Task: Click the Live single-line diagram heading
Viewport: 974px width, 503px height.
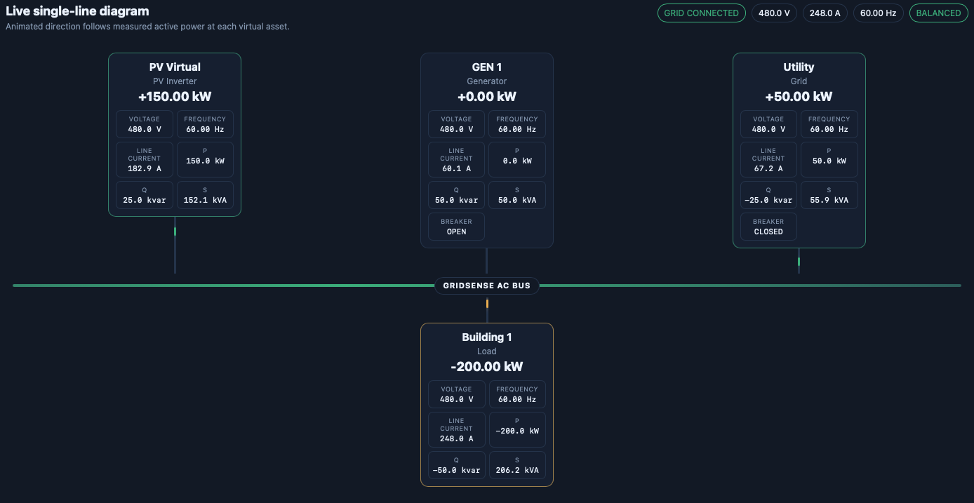Action: (77, 11)
